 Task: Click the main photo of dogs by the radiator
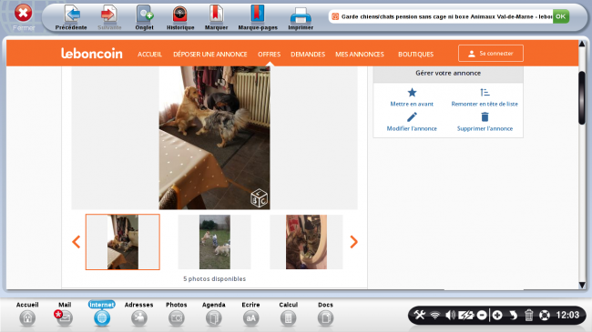click(214, 137)
